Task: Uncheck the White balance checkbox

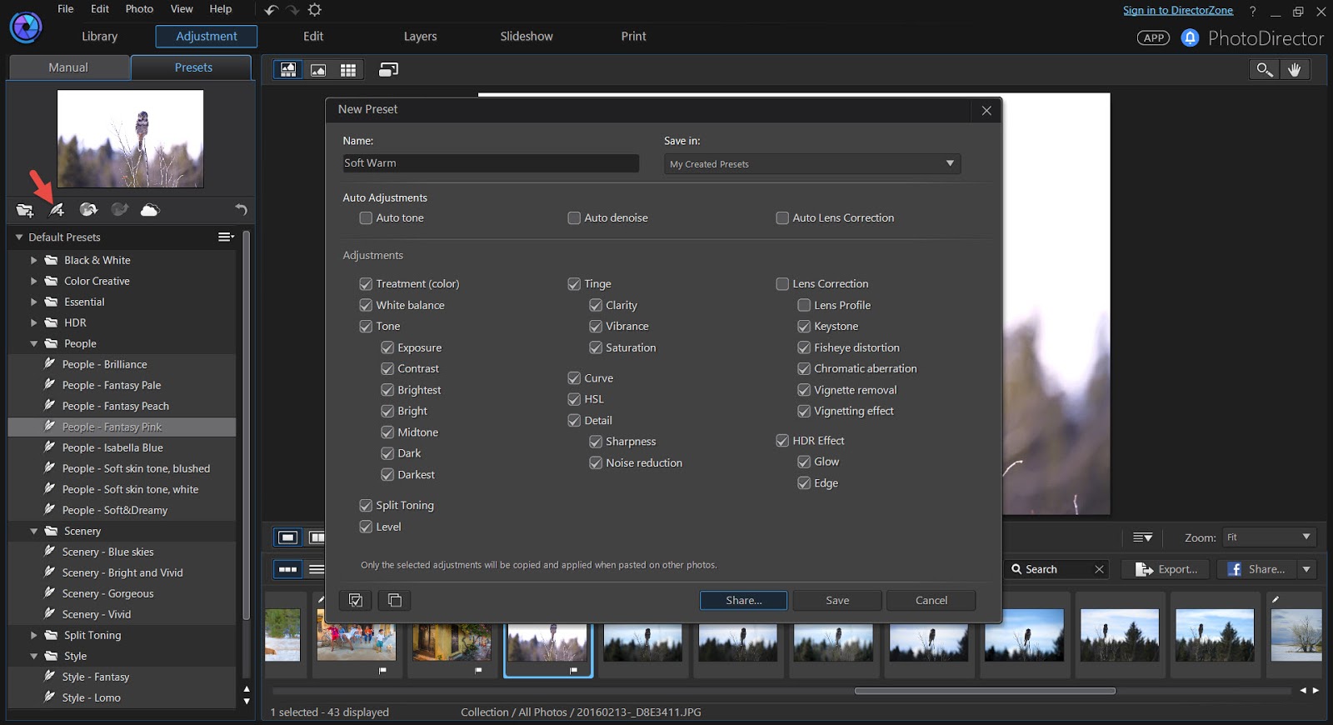Action: [x=366, y=305]
